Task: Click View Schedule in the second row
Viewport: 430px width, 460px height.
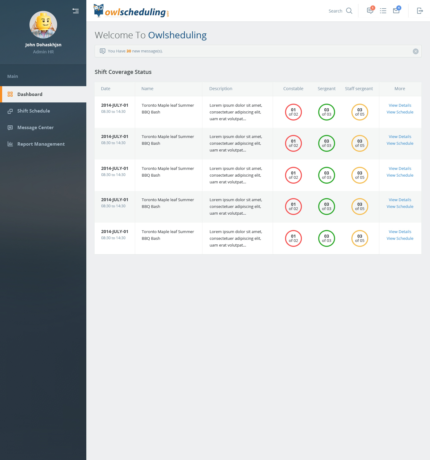Action: tap(400, 143)
